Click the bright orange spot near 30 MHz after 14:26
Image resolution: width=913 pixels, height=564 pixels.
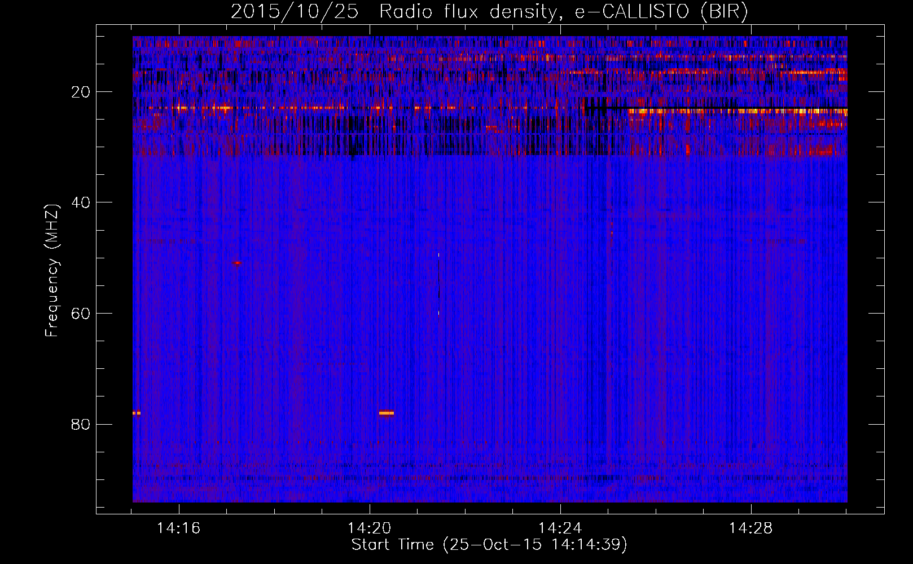pos(688,150)
